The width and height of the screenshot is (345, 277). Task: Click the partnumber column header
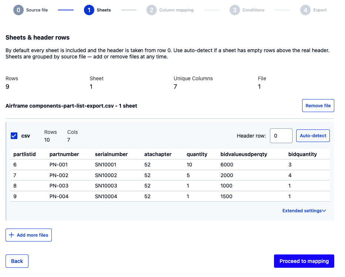coord(64,154)
